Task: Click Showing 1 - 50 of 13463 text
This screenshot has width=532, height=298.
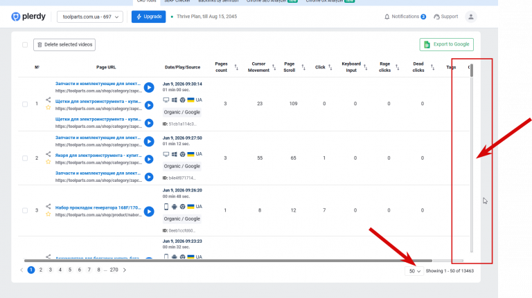Action: [x=450, y=271]
